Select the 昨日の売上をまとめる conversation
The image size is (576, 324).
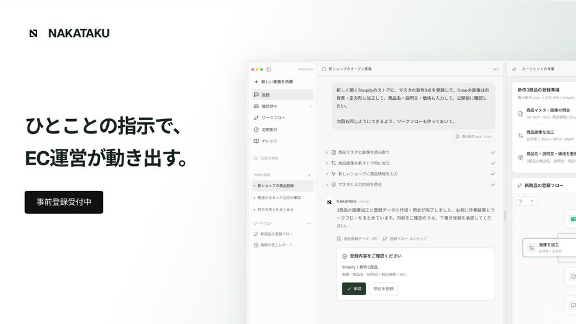point(282,210)
